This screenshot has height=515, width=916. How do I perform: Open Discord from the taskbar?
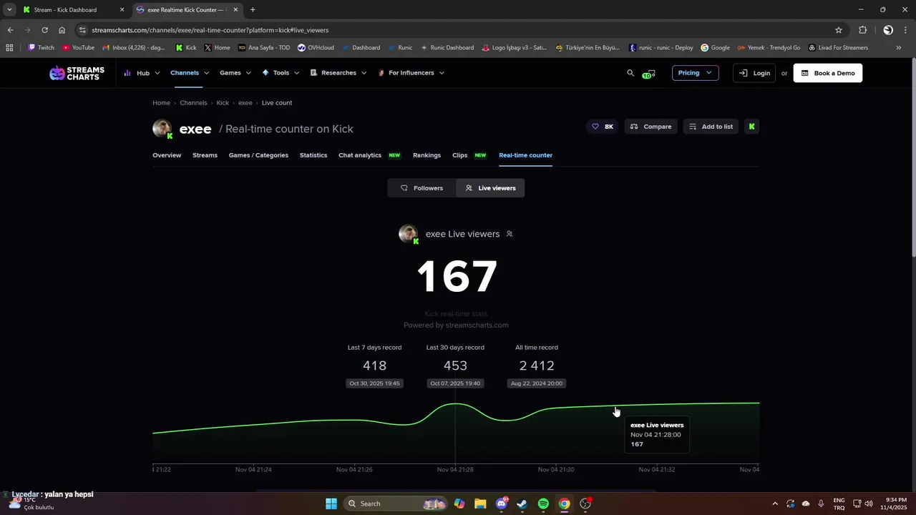(x=502, y=504)
